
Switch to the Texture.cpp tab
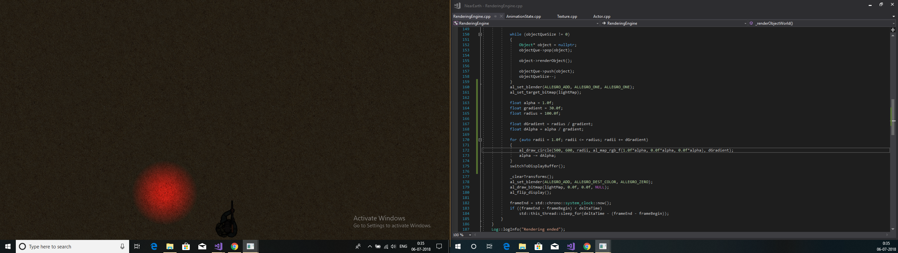coord(567,16)
